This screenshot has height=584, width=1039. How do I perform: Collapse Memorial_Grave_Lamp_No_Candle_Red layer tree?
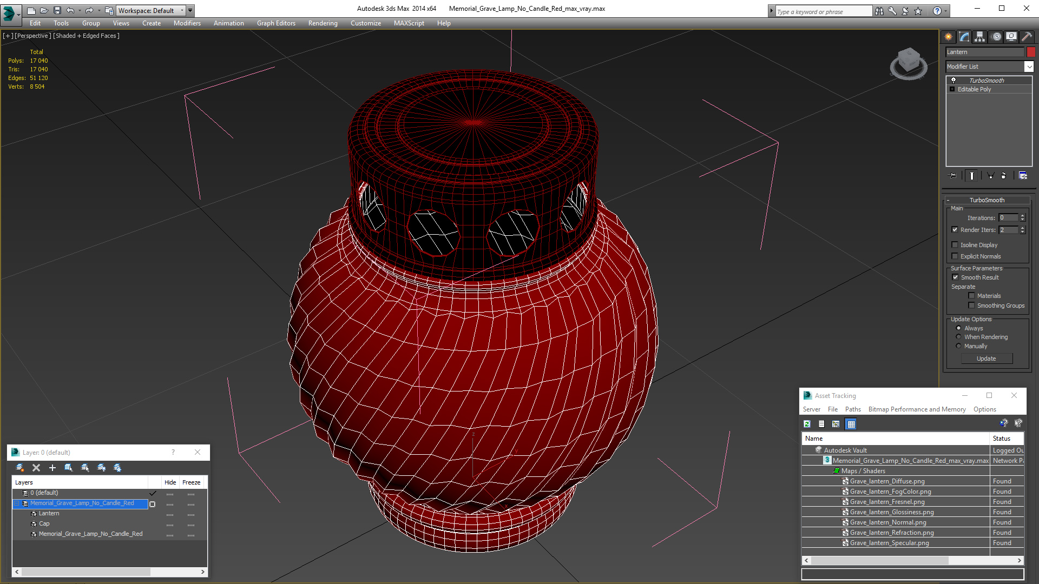17,503
